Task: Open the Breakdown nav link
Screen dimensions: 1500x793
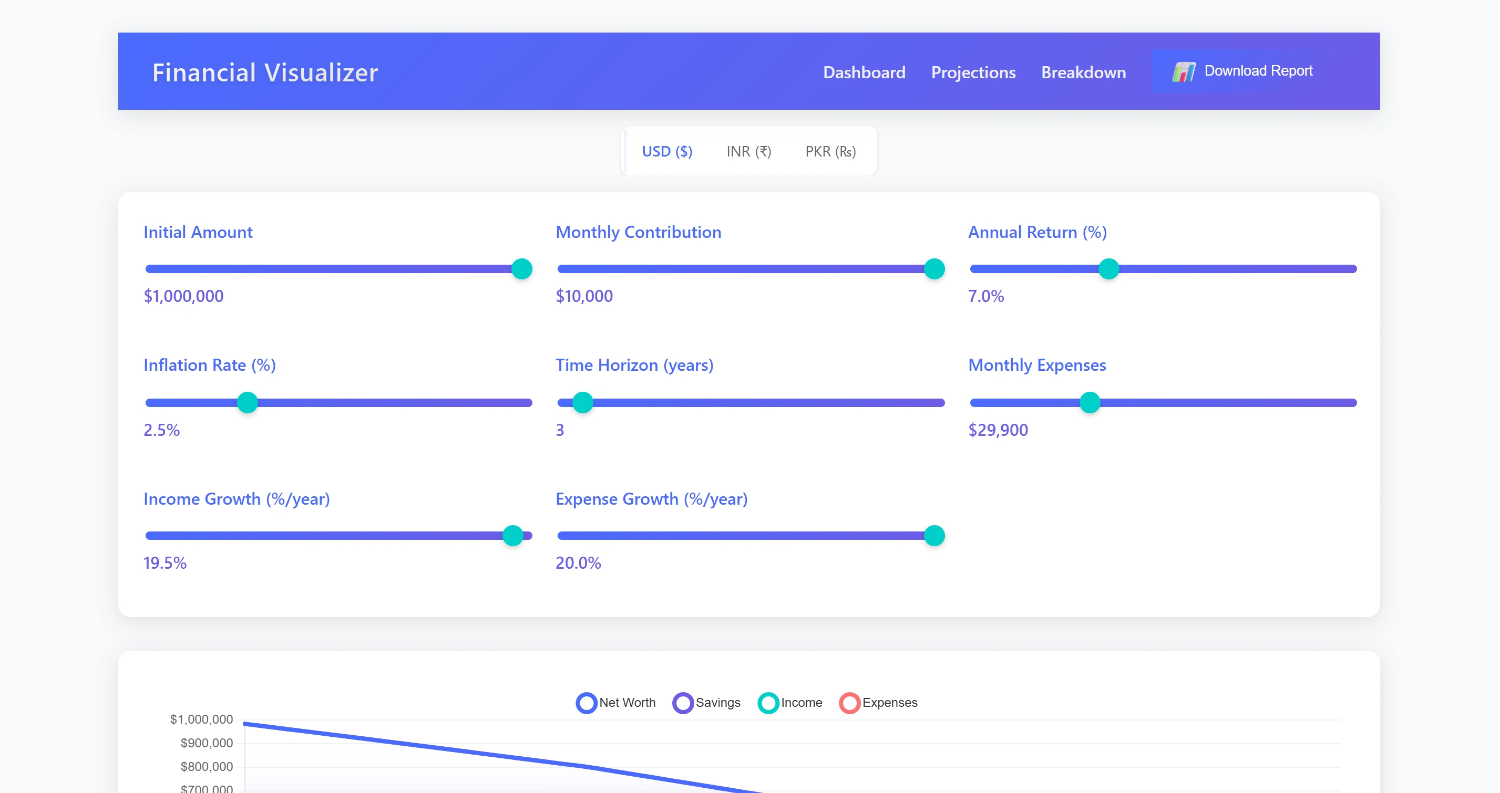Action: click(x=1083, y=72)
